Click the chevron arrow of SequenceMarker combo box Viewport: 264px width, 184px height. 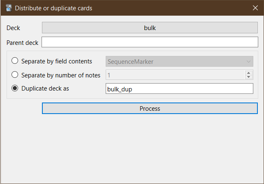point(248,62)
